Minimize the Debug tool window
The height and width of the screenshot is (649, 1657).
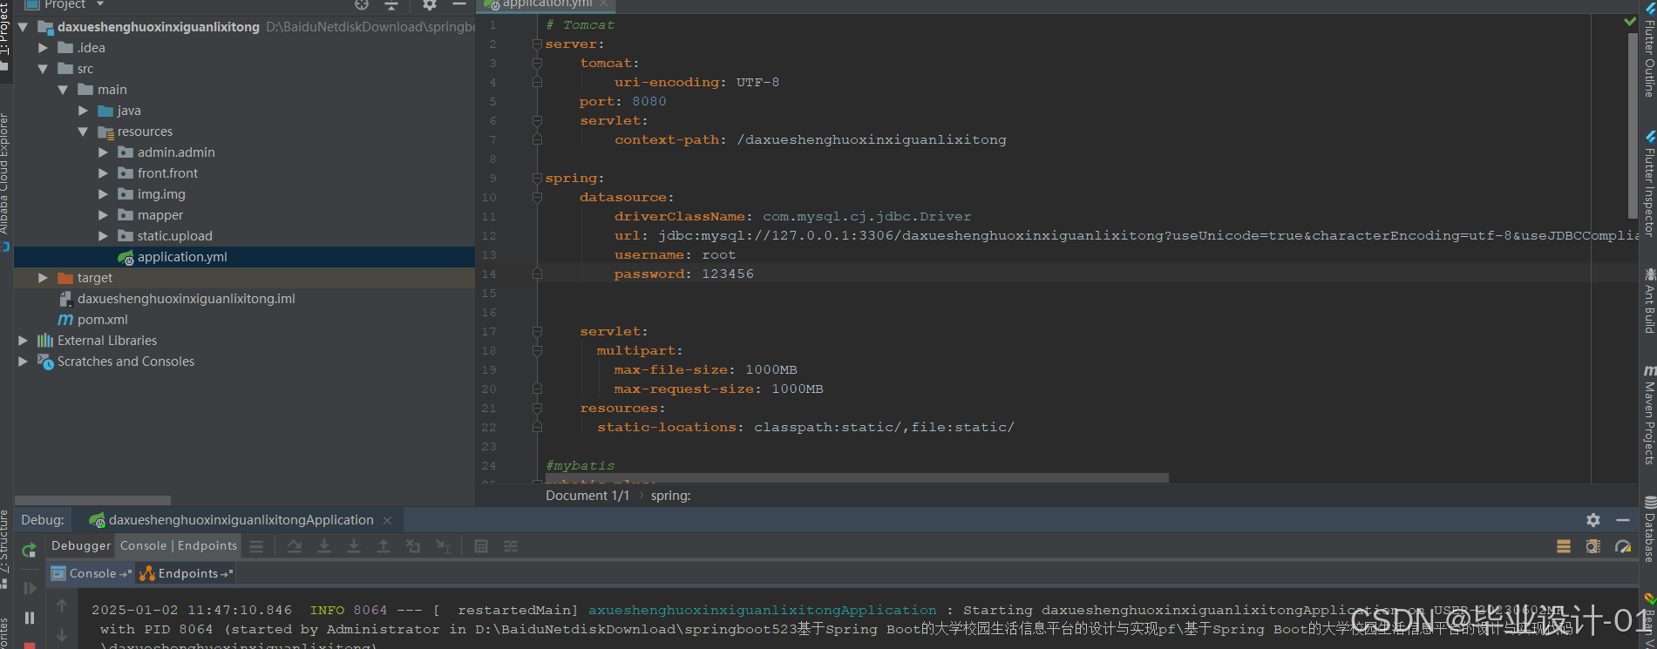click(1622, 520)
